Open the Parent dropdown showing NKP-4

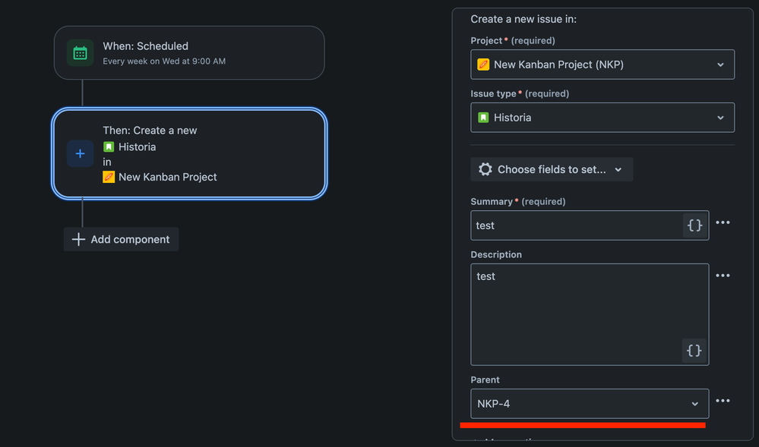click(590, 404)
